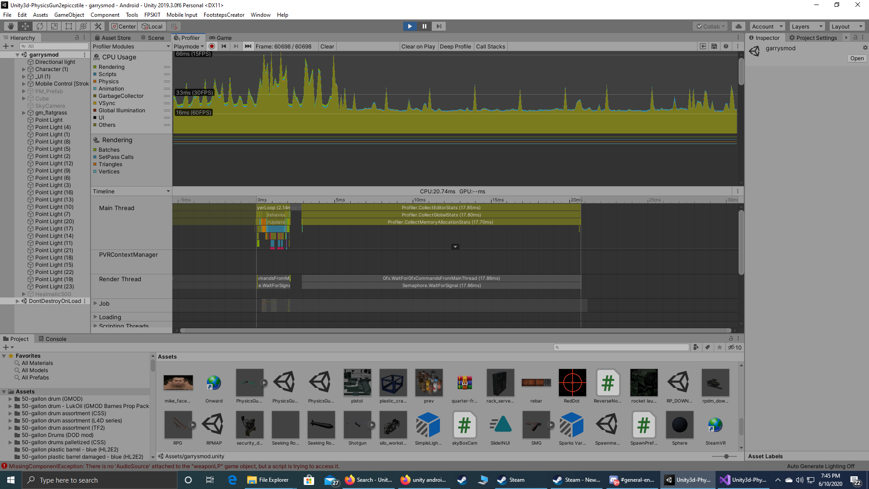The height and width of the screenshot is (489, 869).
Task: Open the GameObject menu
Action: [69, 15]
